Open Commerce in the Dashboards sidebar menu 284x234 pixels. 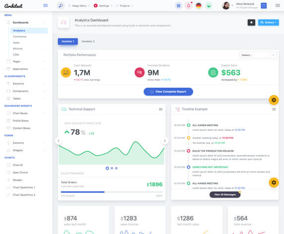pyautogui.click(x=19, y=37)
